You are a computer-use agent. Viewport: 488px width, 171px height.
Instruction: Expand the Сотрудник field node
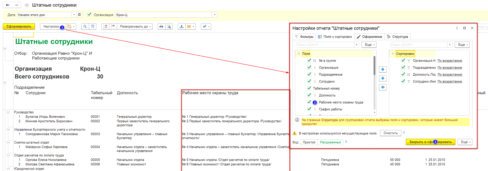coord(315,82)
